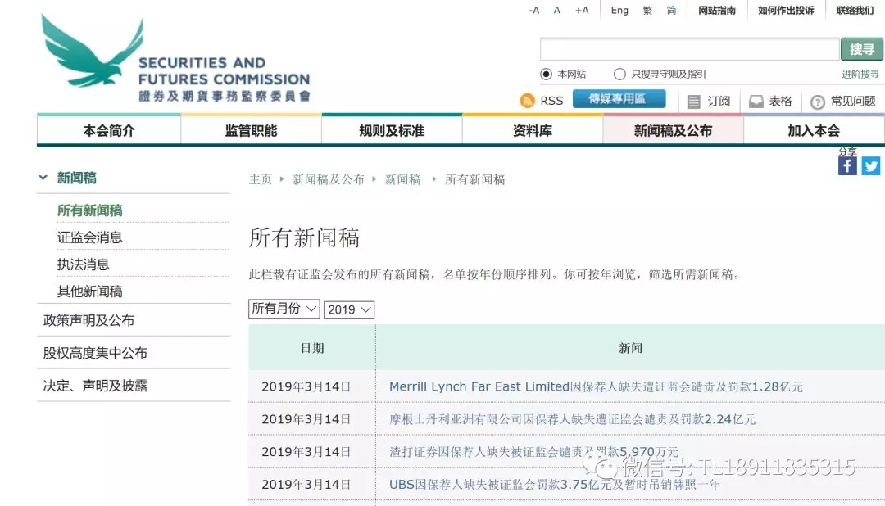The width and height of the screenshot is (885, 506).
Task: Decrease font size with -A
Action: point(534,10)
